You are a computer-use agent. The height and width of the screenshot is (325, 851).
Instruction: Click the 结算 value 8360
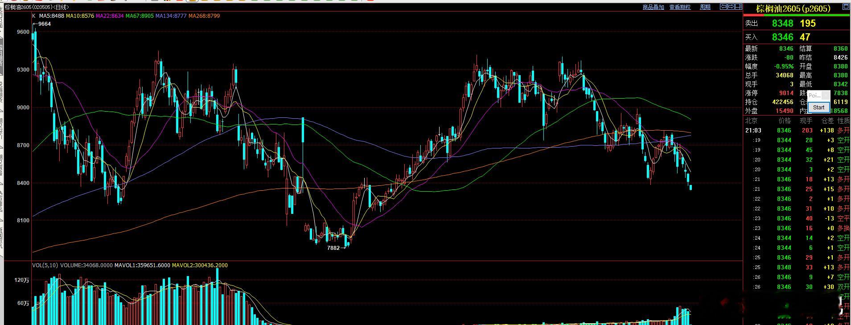point(840,48)
